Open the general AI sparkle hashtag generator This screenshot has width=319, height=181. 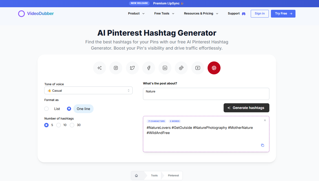(100, 68)
